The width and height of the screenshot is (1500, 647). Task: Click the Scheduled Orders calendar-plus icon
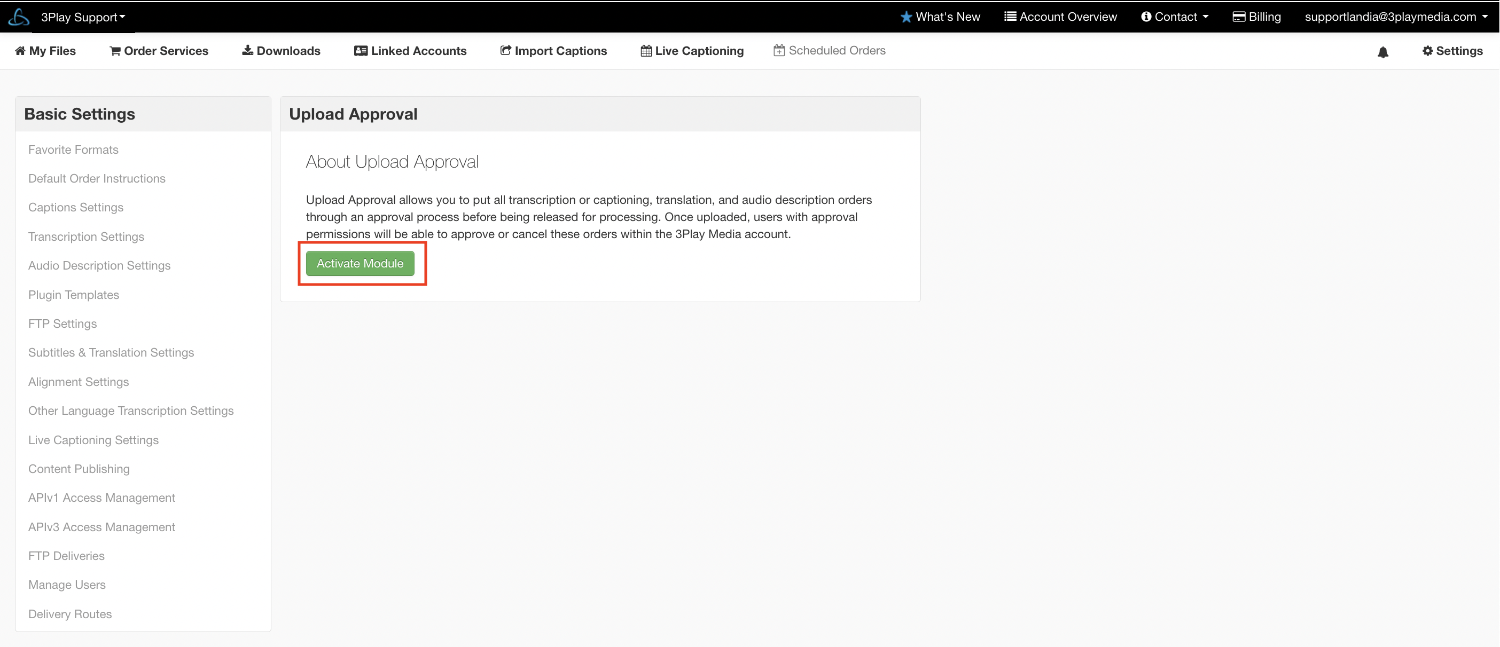pyautogui.click(x=779, y=50)
